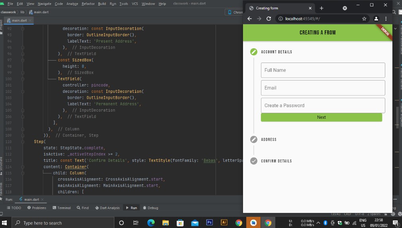Click the Email input field
The image size is (402, 228).
[x=323, y=88]
